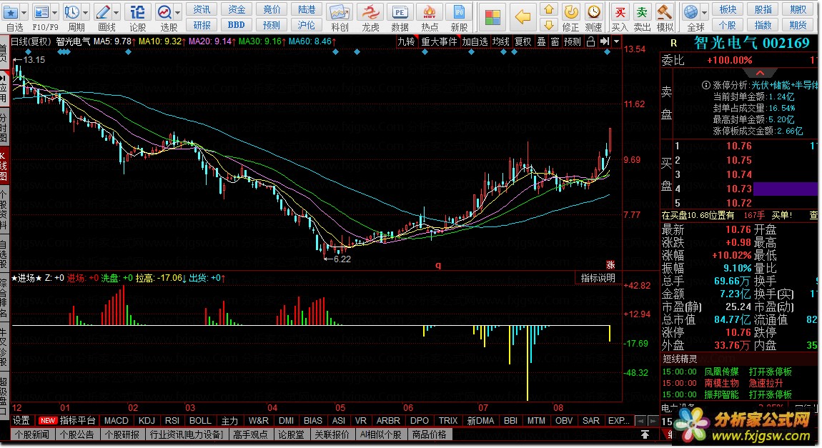Click the BBD toolbar button

[237, 24]
